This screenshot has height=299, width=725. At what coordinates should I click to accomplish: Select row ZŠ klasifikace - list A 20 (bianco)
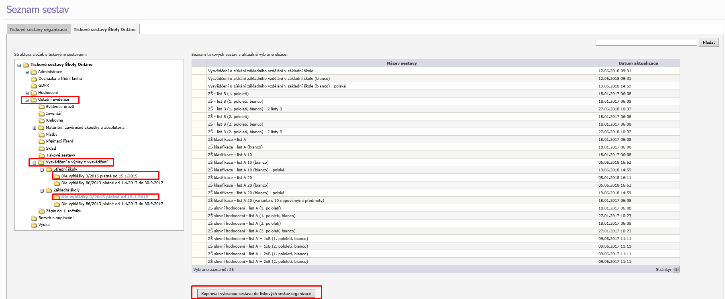[x=436, y=185]
